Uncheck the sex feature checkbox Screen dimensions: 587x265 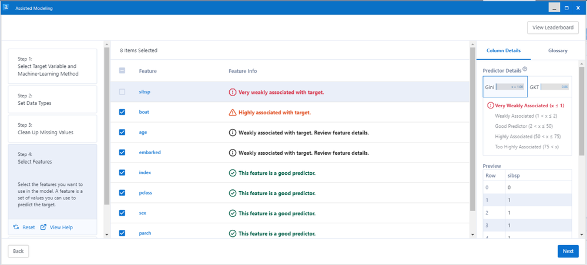tap(122, 213)
